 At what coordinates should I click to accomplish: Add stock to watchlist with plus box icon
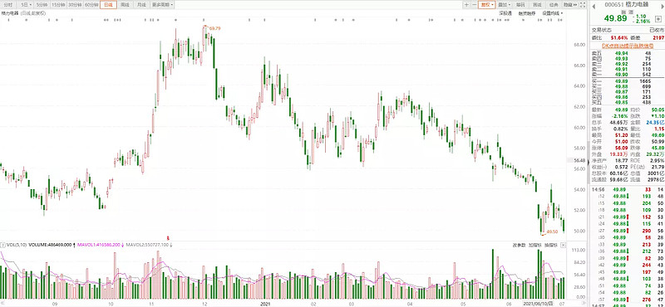coord(658,18)
